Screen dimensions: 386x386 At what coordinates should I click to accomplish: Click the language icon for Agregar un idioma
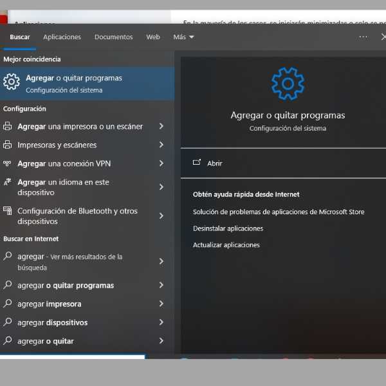(8, 183)
